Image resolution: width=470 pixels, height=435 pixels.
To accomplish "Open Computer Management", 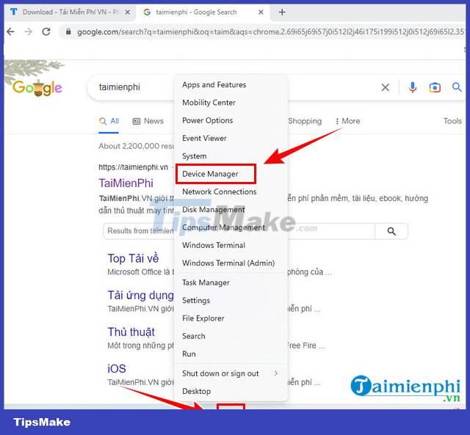I will [x=223, y=227].
